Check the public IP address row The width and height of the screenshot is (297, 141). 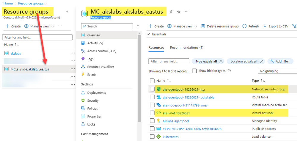click(x=152, y=129)
